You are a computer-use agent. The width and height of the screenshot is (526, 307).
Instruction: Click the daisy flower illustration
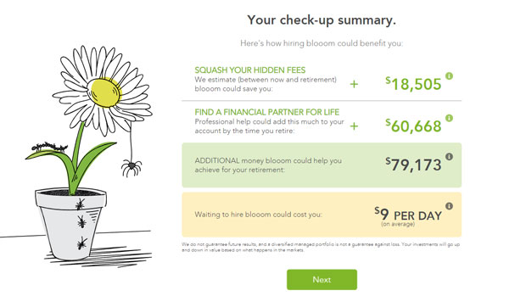pos(104,91)
